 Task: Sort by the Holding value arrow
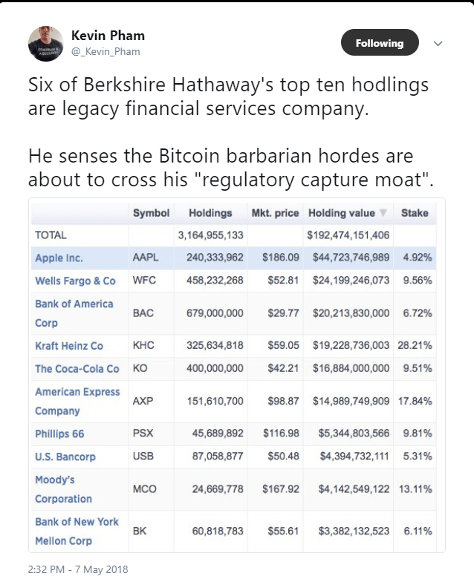[383, 213]
